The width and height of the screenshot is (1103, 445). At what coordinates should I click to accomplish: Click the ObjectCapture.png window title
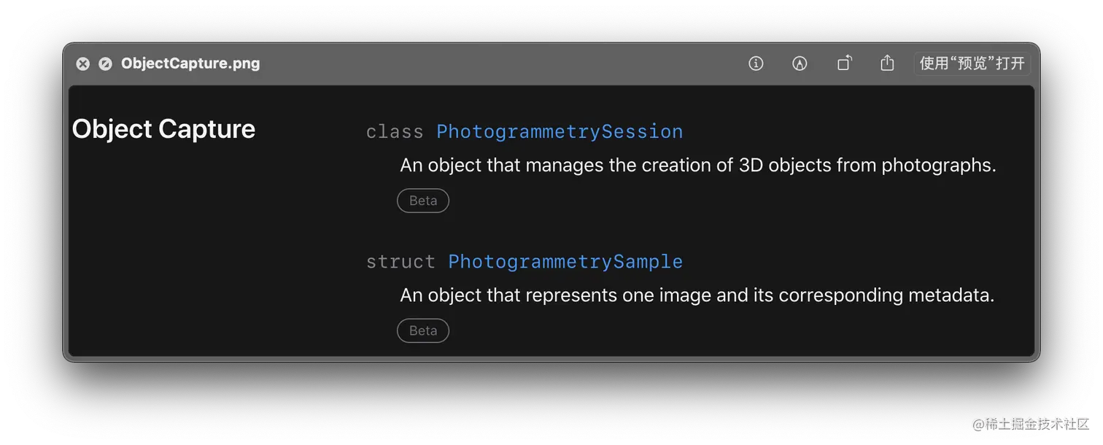190,63
